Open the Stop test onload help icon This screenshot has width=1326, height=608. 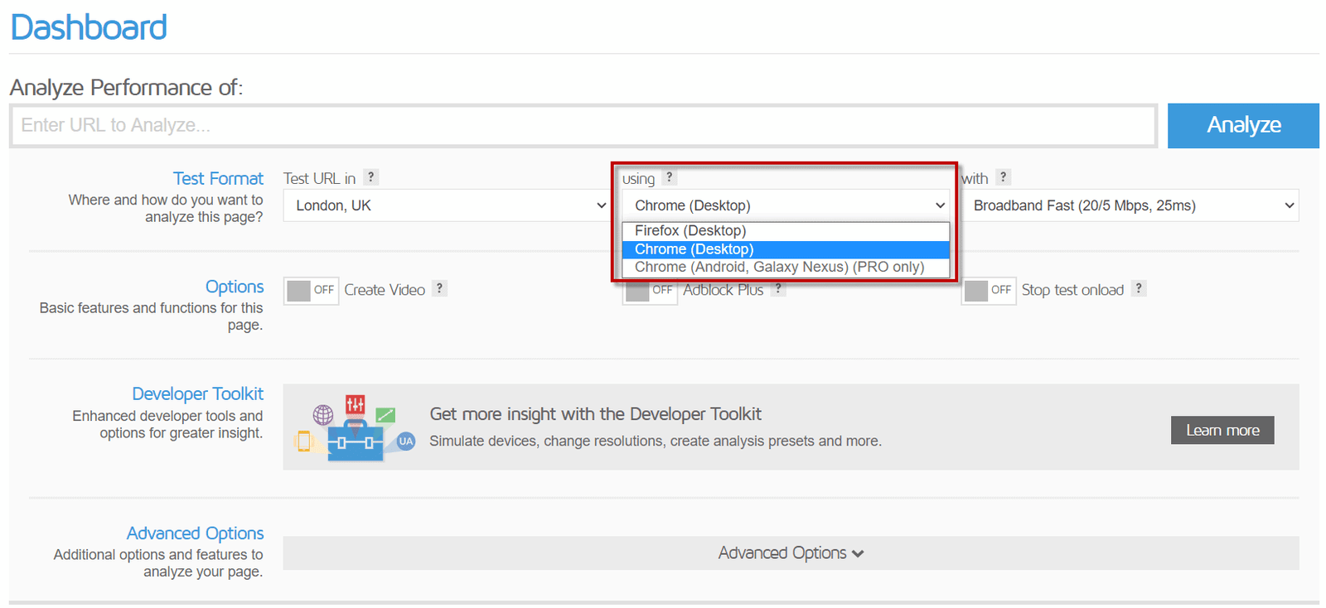point(1140,288)
